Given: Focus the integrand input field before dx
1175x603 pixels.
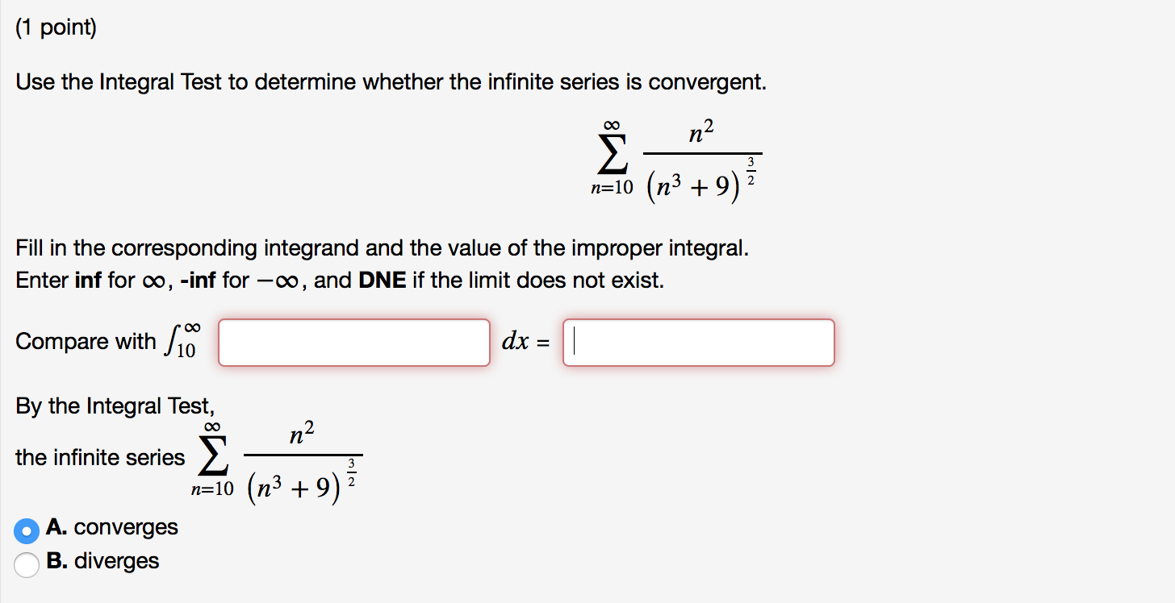Looking at the screenshot, I should [x=354, y=343].
